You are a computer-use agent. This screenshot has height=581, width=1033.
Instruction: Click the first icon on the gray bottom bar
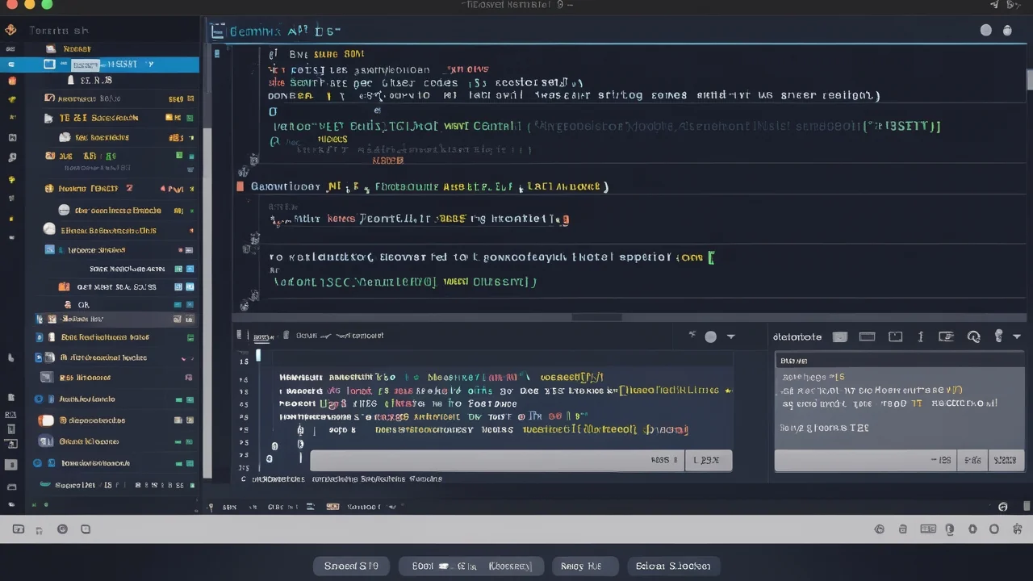click(x=18, y=529)
